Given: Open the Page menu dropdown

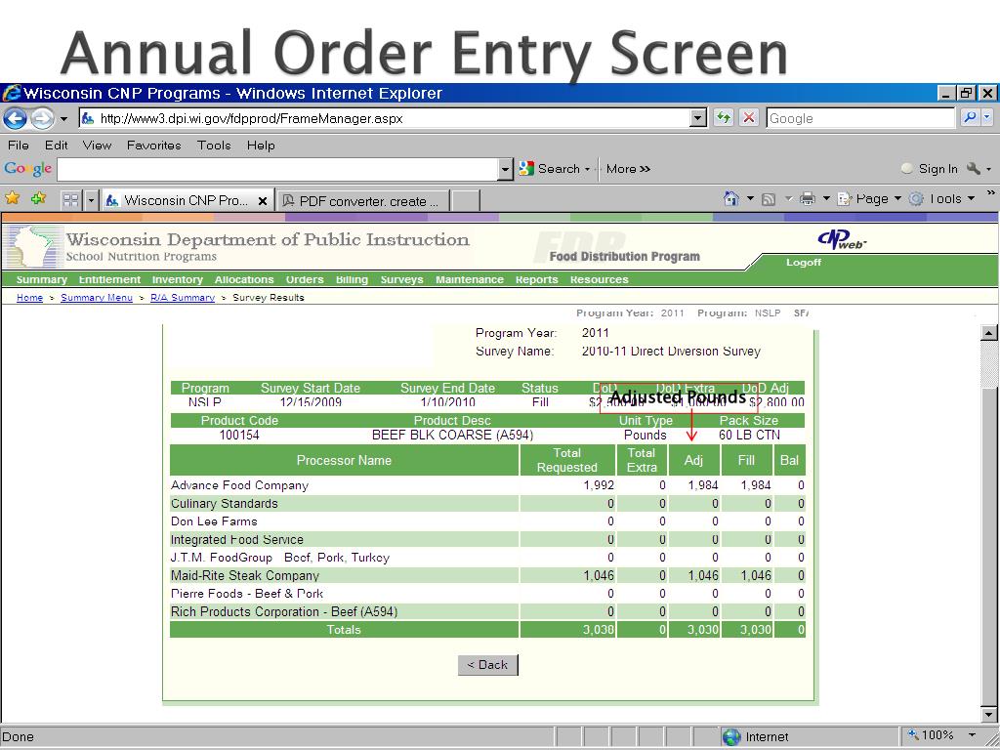Looking at the screenshot, I should 868,198.
